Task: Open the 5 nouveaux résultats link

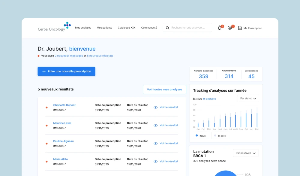Action: coord(100,56)
